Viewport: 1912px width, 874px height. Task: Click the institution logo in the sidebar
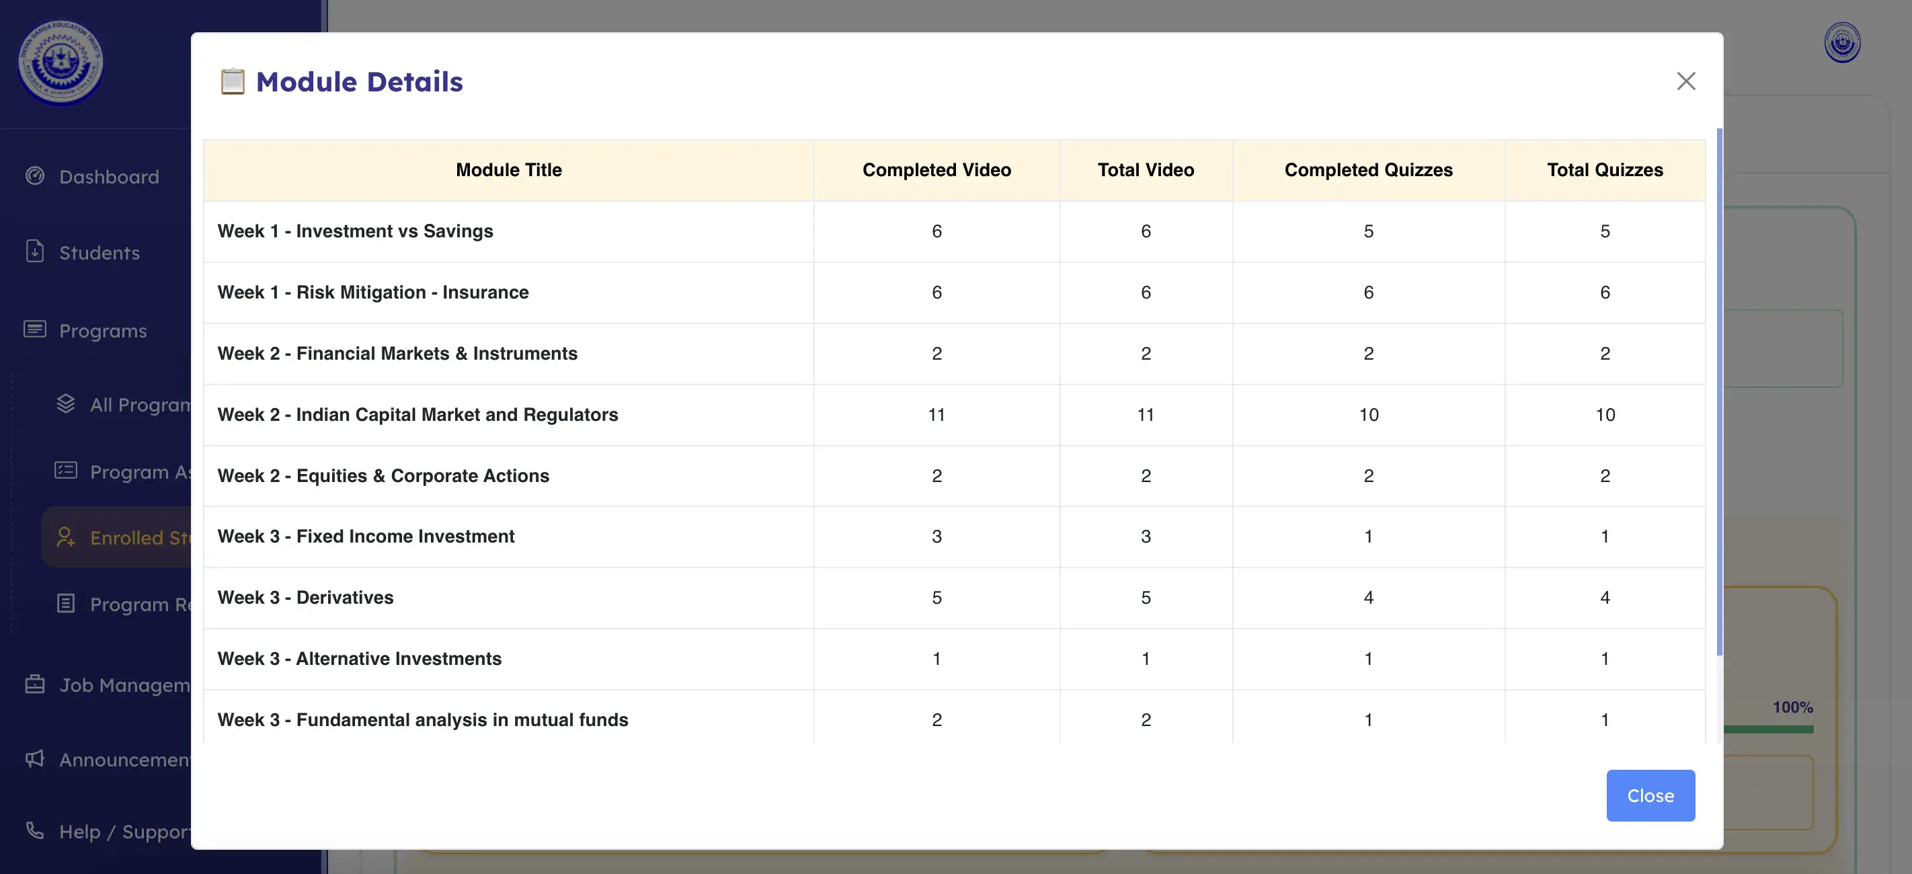tap(60, 63)
